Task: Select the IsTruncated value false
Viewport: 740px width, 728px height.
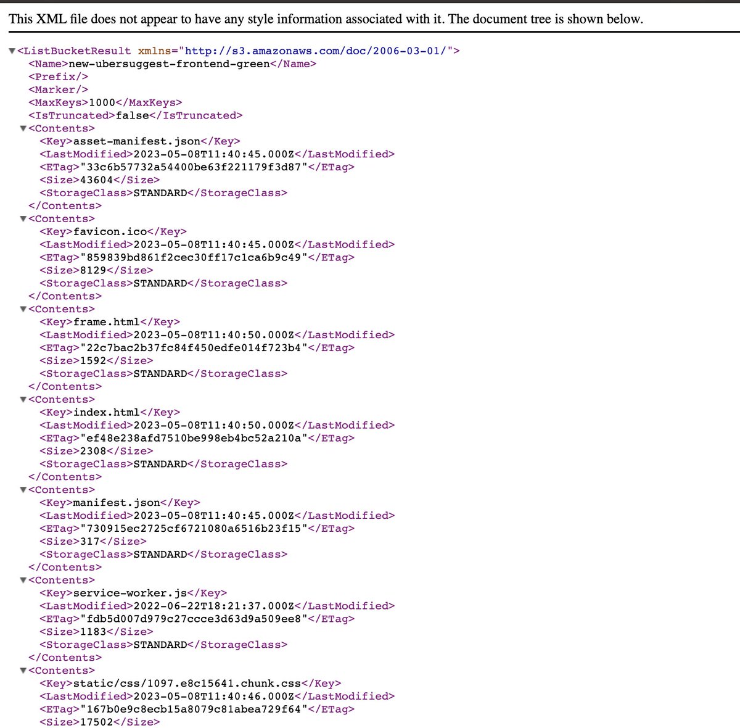Action: 133,115
